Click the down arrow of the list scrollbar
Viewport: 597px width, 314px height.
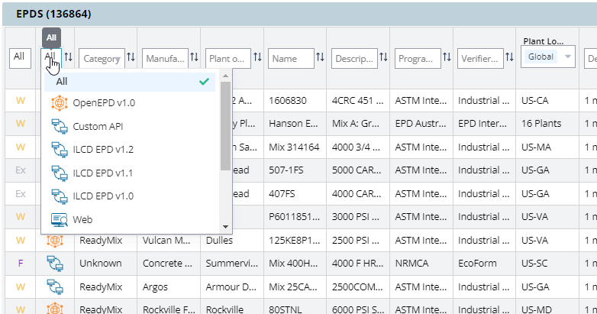pyautogui.click(x=225, y=227)
